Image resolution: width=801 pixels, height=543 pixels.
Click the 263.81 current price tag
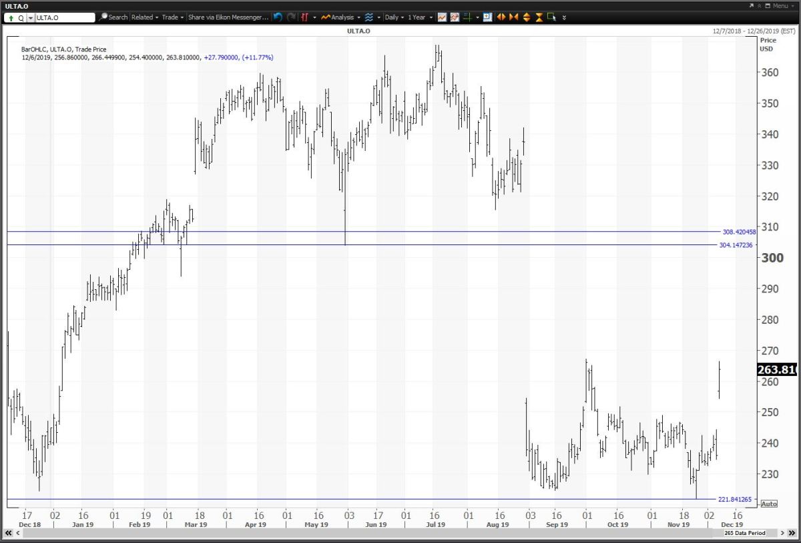point(777,370)
